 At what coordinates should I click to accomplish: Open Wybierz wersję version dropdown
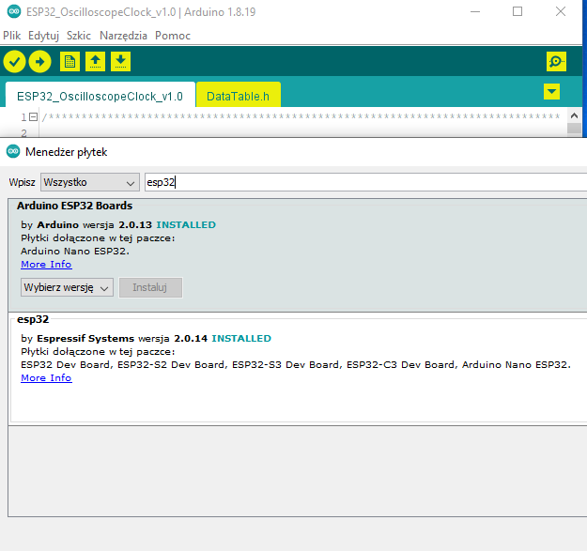[67, 287]
